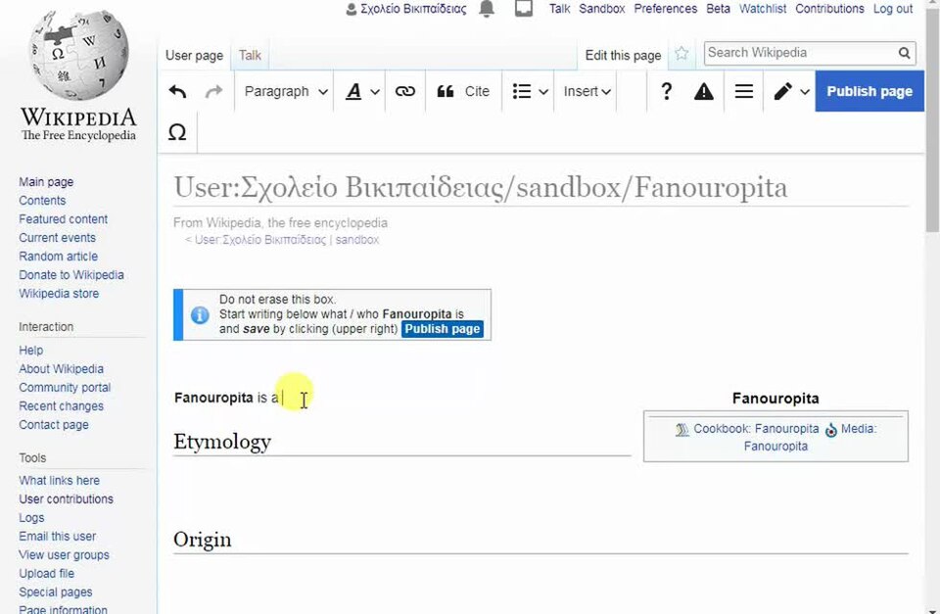Open the Sandbox link in the top bar
This screenshot has width=940, height=614.
(x=602, y=9)
